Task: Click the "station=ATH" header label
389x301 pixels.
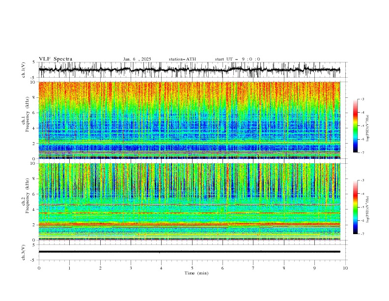Action: point(182,59)
